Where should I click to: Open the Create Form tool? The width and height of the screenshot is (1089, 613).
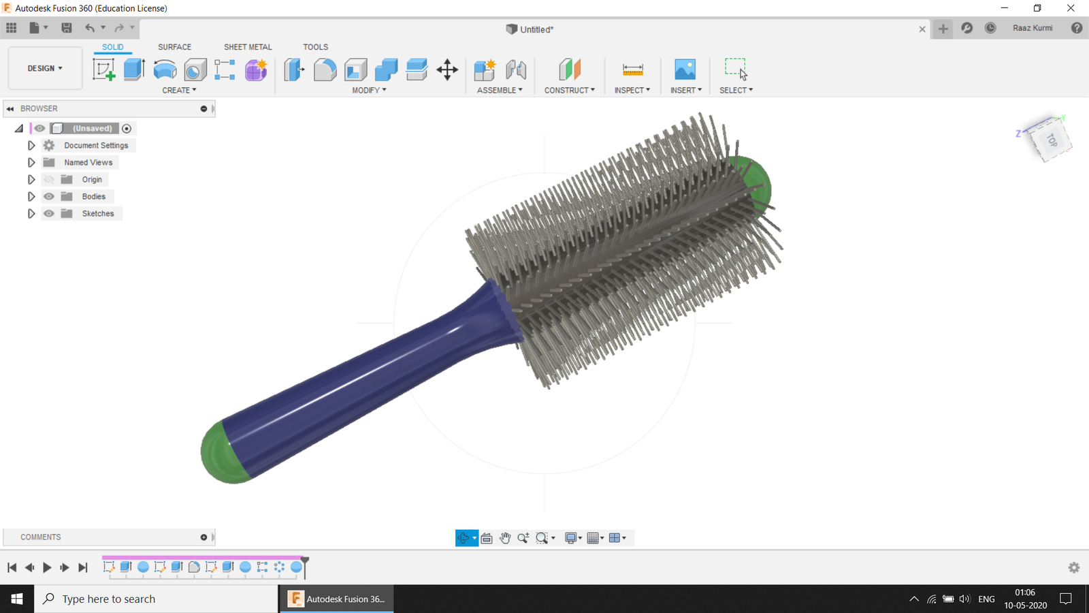pyautogui.click(x=256, y=69)
